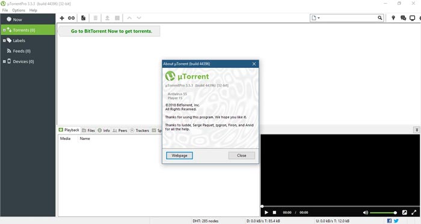Click DHT: 285 nodes status text
This screenshot has width=421, height=224.
click(x=206, y=221)
